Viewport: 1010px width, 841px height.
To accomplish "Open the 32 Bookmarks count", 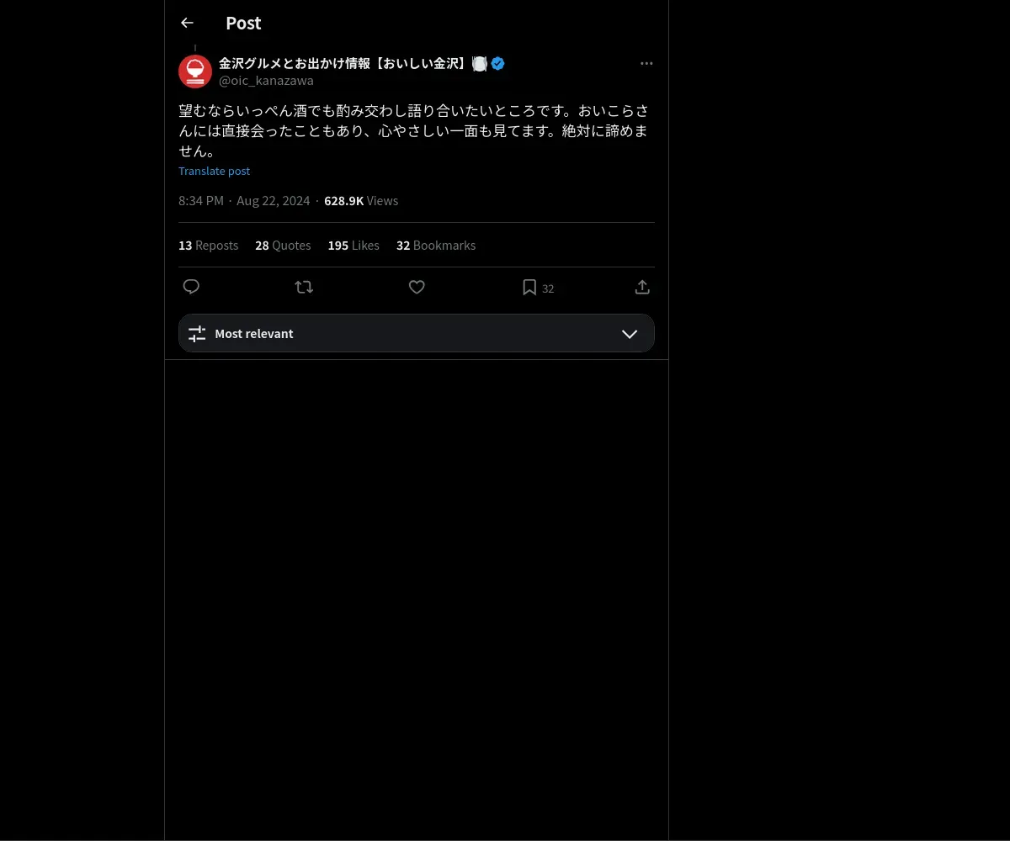I will pos(436,246).
